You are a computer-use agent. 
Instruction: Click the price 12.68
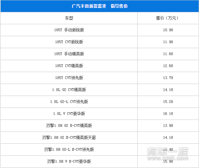pyautogui.click(x=168, y=66)
